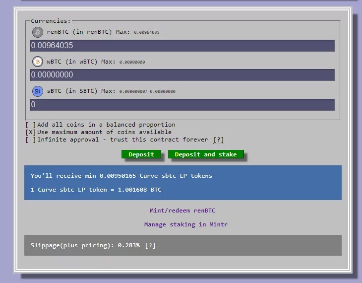Enable Infinite approval checkbox
Image resolution: width=362 pixels, height=283 pixels.
coord(31,140)
